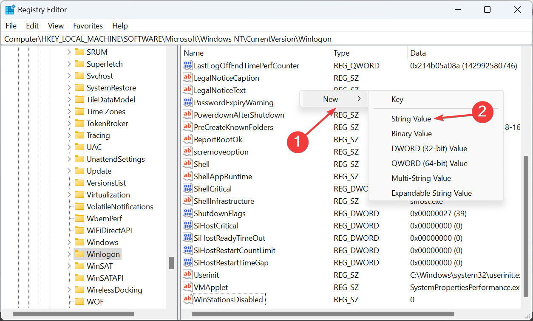Expand the Svchost key

tap(69, 76)
